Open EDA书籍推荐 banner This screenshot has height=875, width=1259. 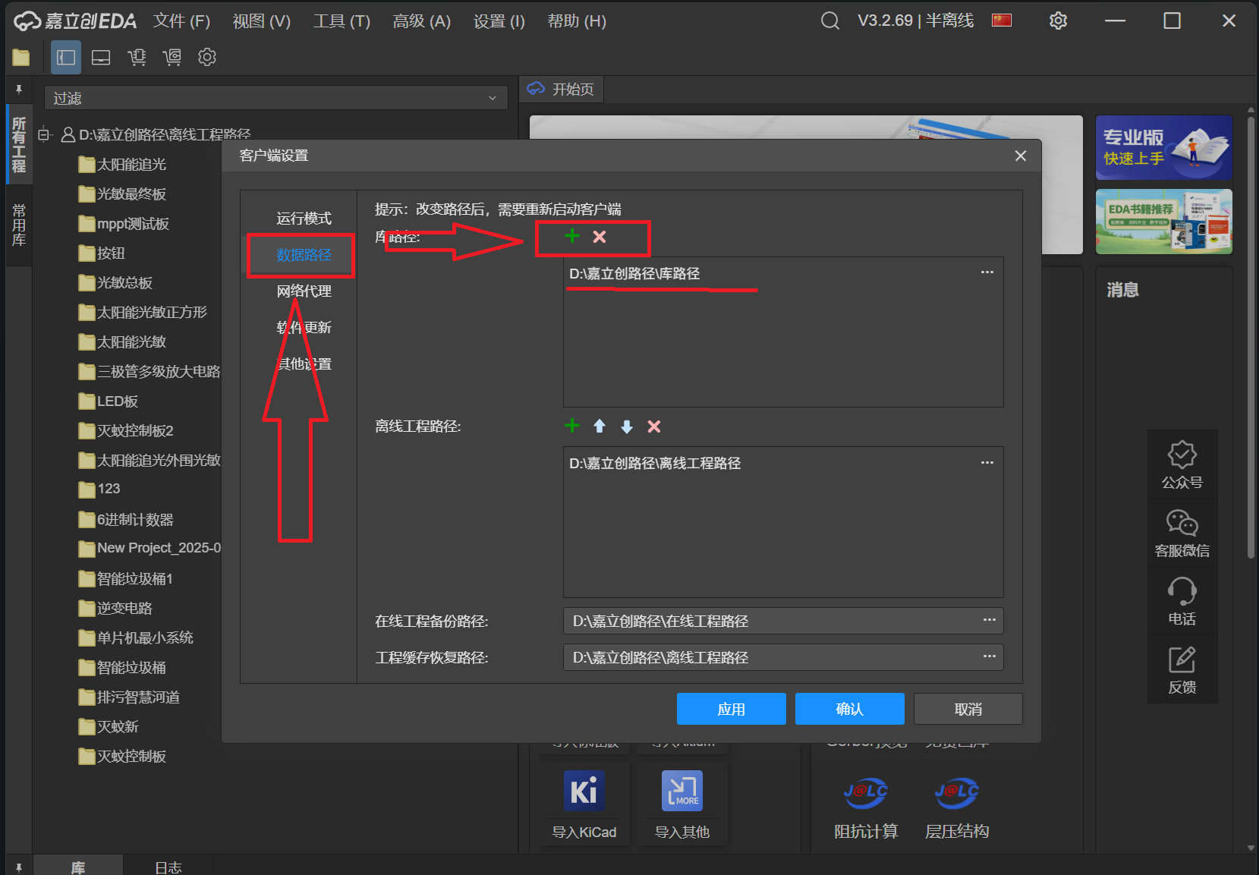click(1163, 221)
